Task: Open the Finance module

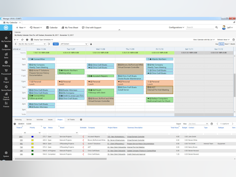Action: 6,105
